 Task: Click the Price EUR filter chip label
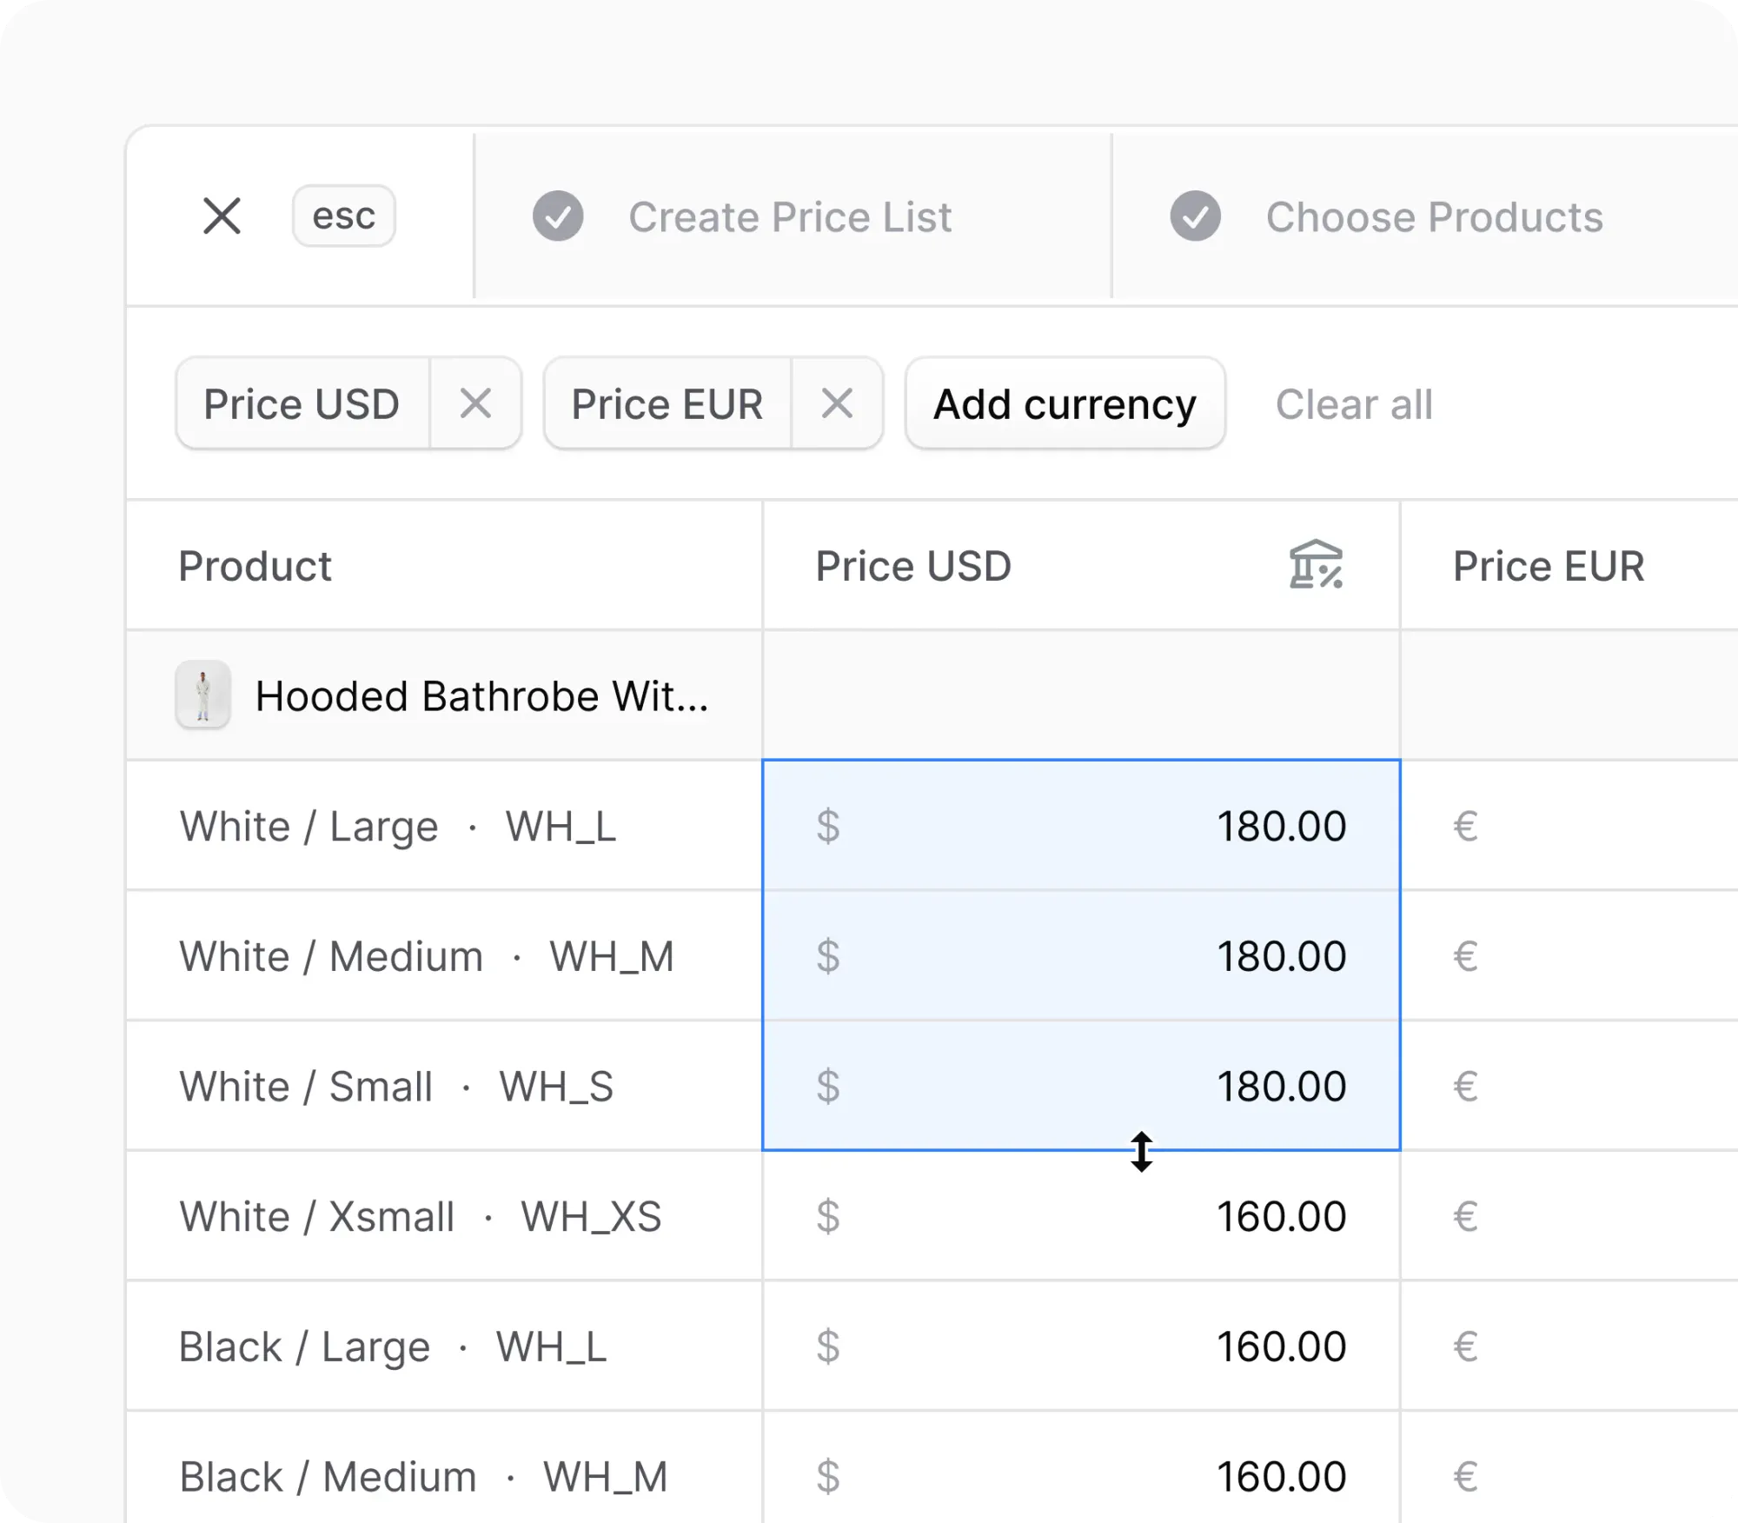coord(667,404)
